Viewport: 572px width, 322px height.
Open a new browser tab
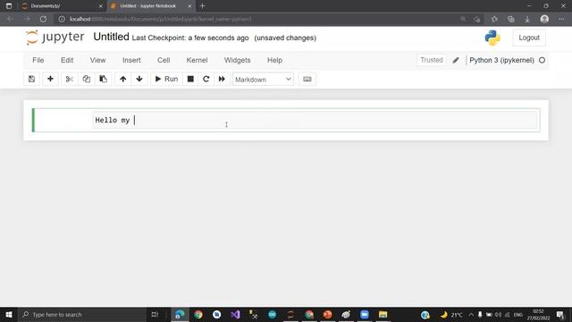203,6
